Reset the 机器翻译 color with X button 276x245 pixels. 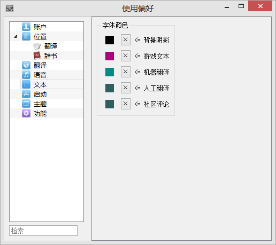pos(126,72)
